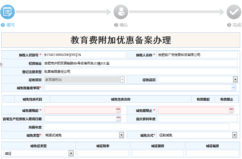The width and height of the screenshot is (242, 159).
Task: Click the 纳税人识别号 input field
Action: tap(85, 55)
